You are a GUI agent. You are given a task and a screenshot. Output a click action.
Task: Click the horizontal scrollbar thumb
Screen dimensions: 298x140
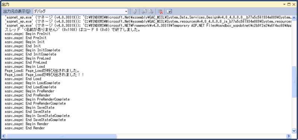click(x=61, y=136)
